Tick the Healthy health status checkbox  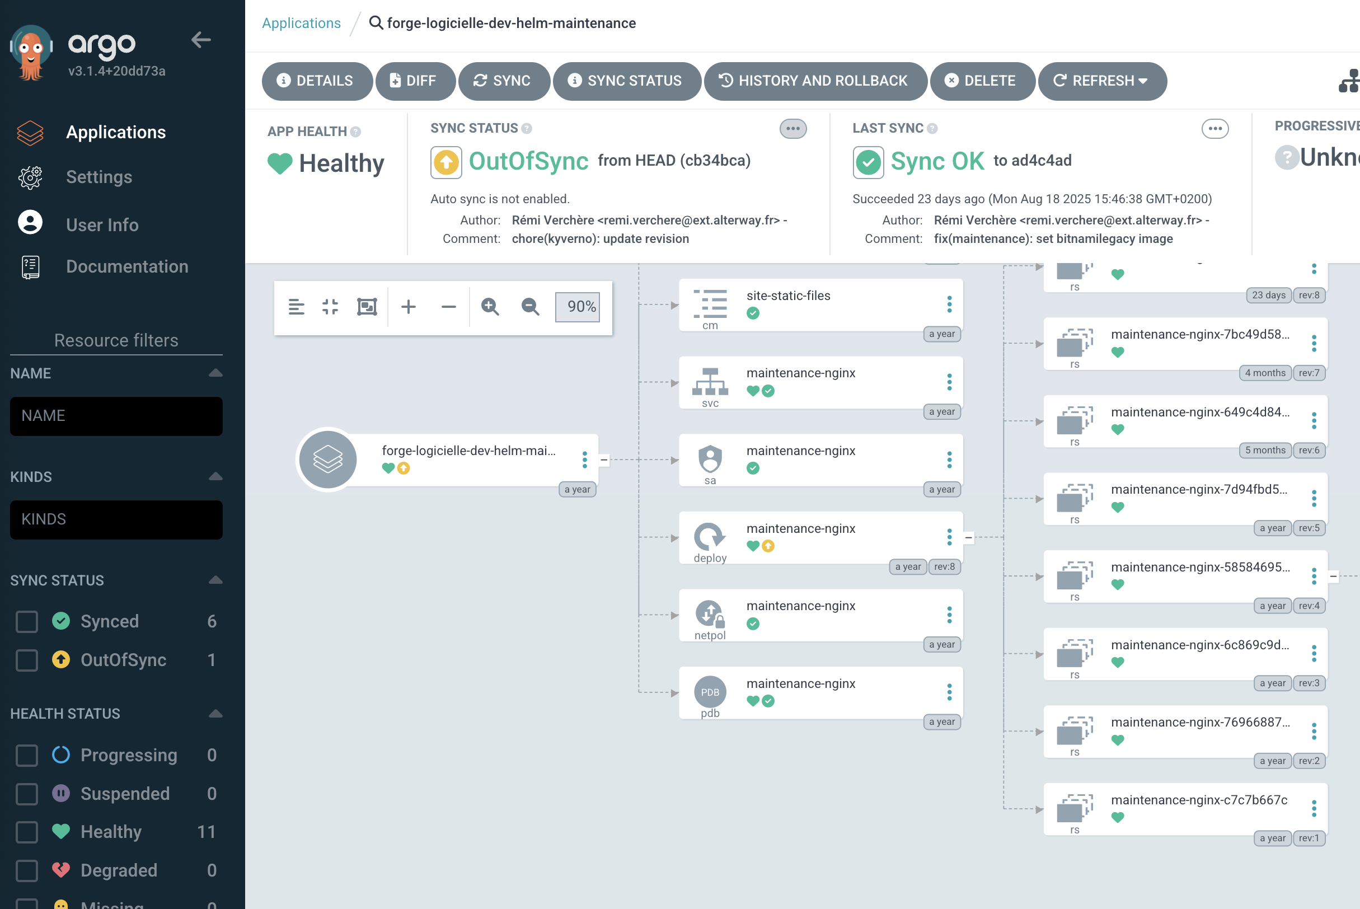tap(27, 832)
